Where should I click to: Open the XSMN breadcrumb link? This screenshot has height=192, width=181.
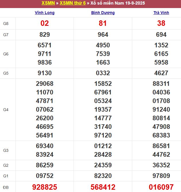[48, 3]
